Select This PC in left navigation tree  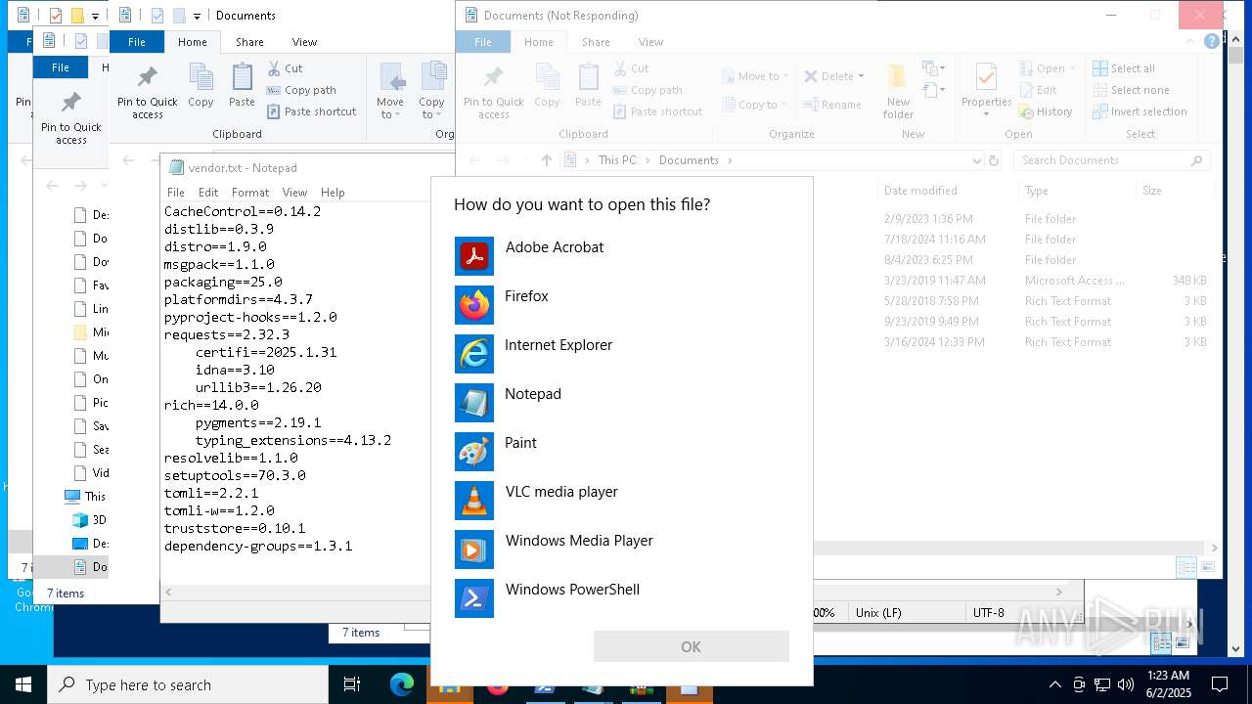point(84,496)
